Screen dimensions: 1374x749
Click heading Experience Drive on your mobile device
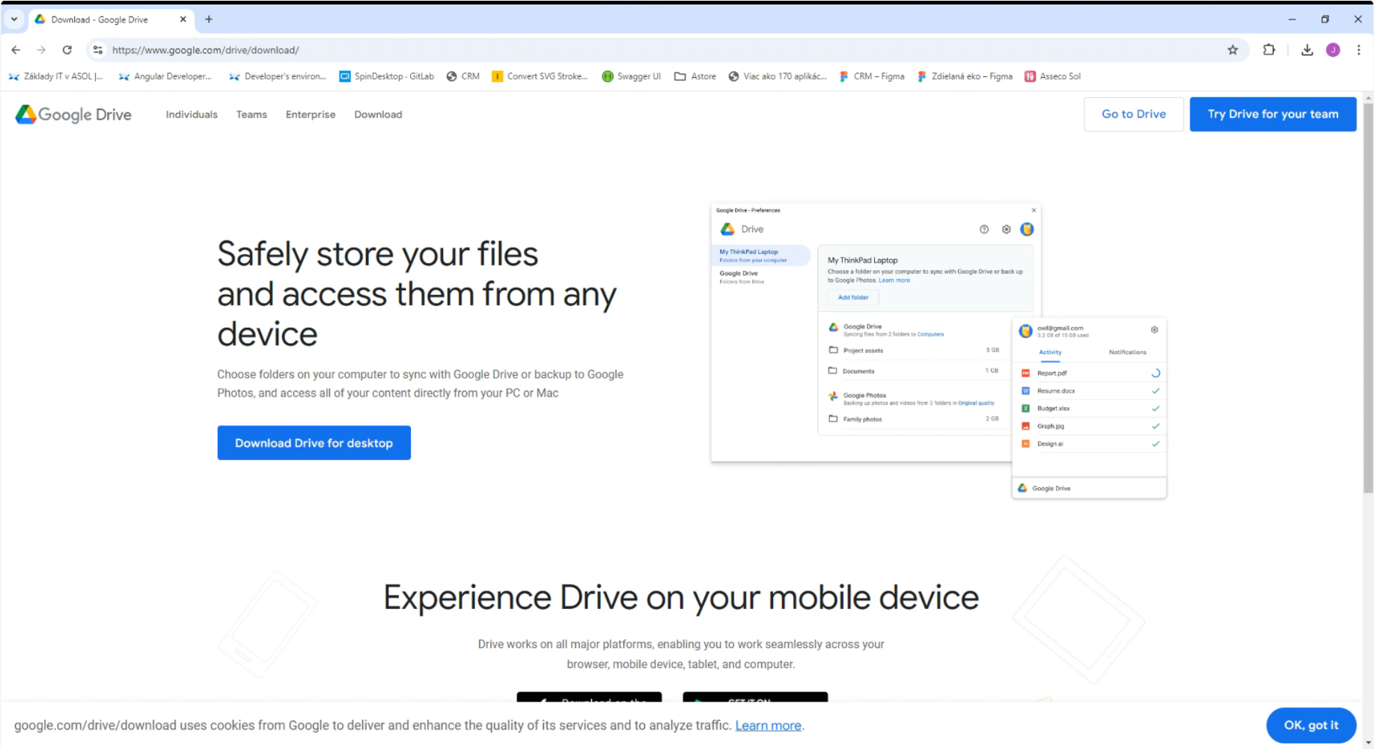pos(681,597)
